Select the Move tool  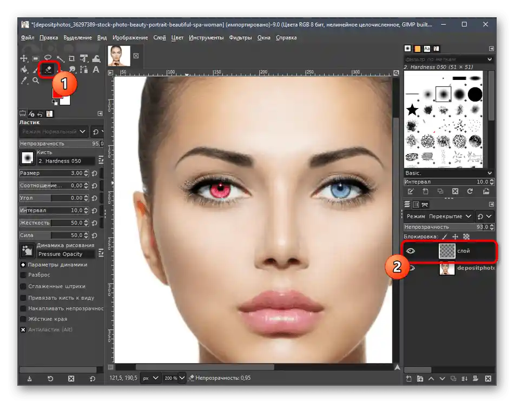coord(24,58)
